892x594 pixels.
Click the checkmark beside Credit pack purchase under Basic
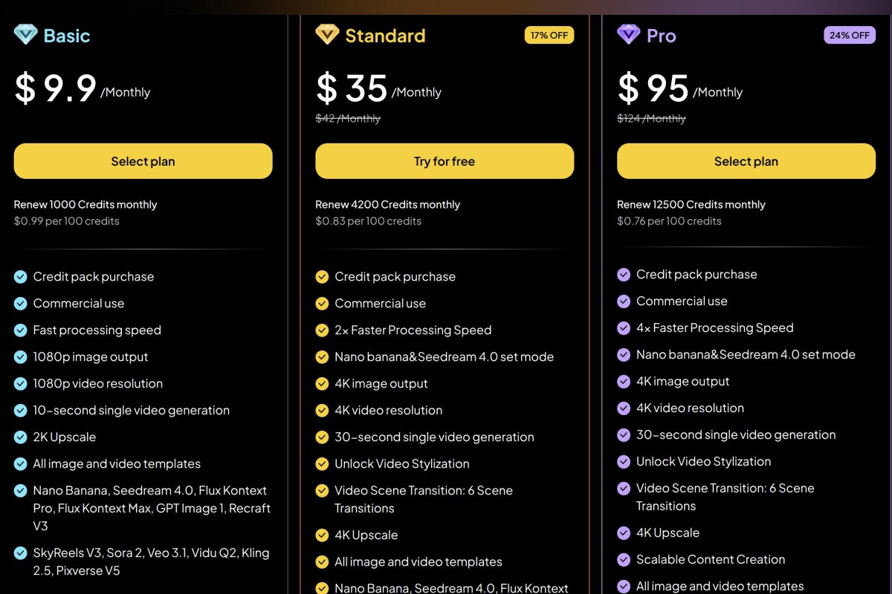pos(19,276)
